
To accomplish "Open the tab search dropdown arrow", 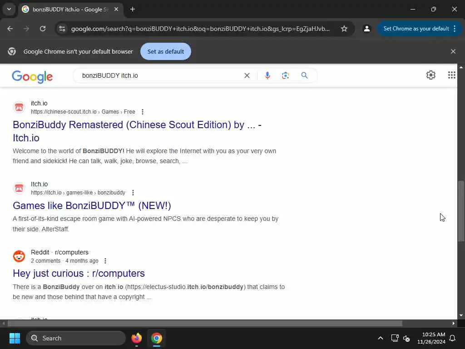I will [9, 9].
